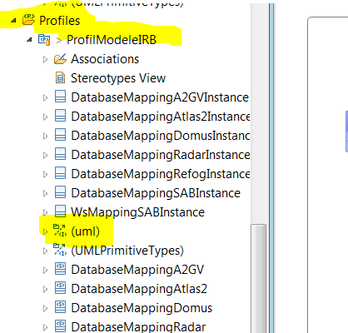Click the WsMappingSABInstance instance icon
The image size is (348, 333).
(x=60, y=212)
